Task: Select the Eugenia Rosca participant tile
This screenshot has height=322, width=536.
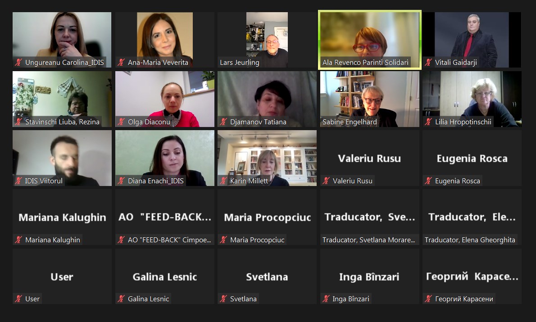Action: 472,158
